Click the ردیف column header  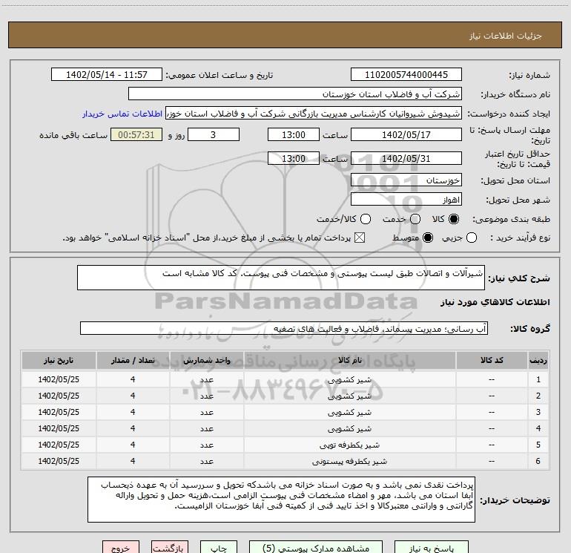(x=538, y=361)
